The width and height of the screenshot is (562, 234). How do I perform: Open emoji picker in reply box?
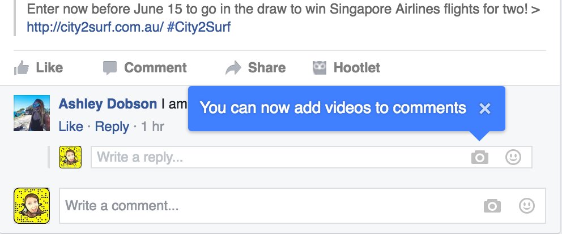click(x=513, y=157)
